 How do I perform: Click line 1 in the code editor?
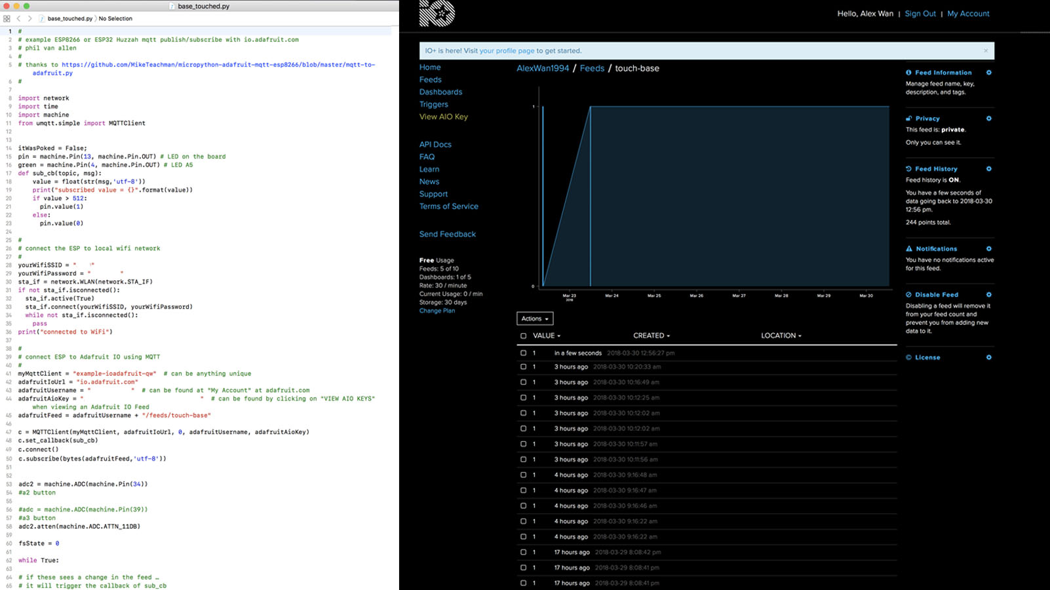tap(199, 31)
